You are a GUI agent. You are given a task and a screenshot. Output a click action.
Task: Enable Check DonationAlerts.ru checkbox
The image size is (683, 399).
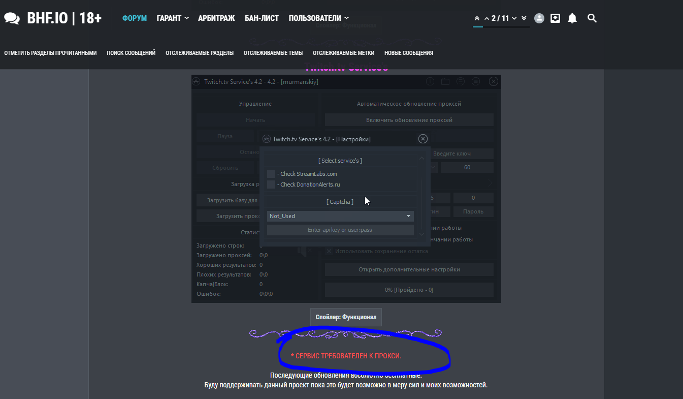271,185
